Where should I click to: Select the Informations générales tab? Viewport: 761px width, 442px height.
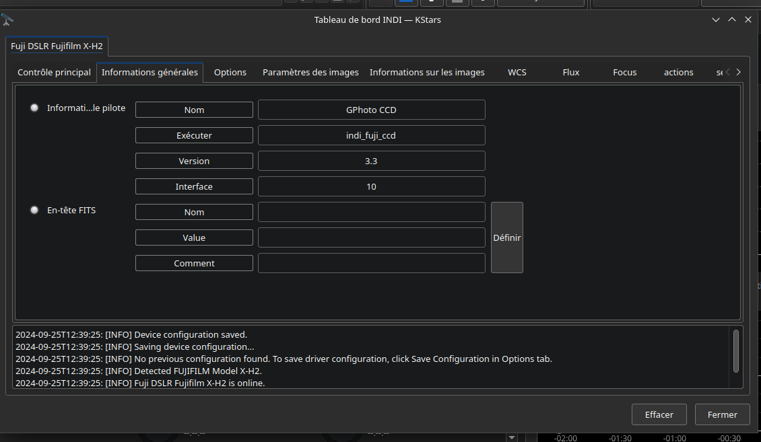tap(150, 72)
